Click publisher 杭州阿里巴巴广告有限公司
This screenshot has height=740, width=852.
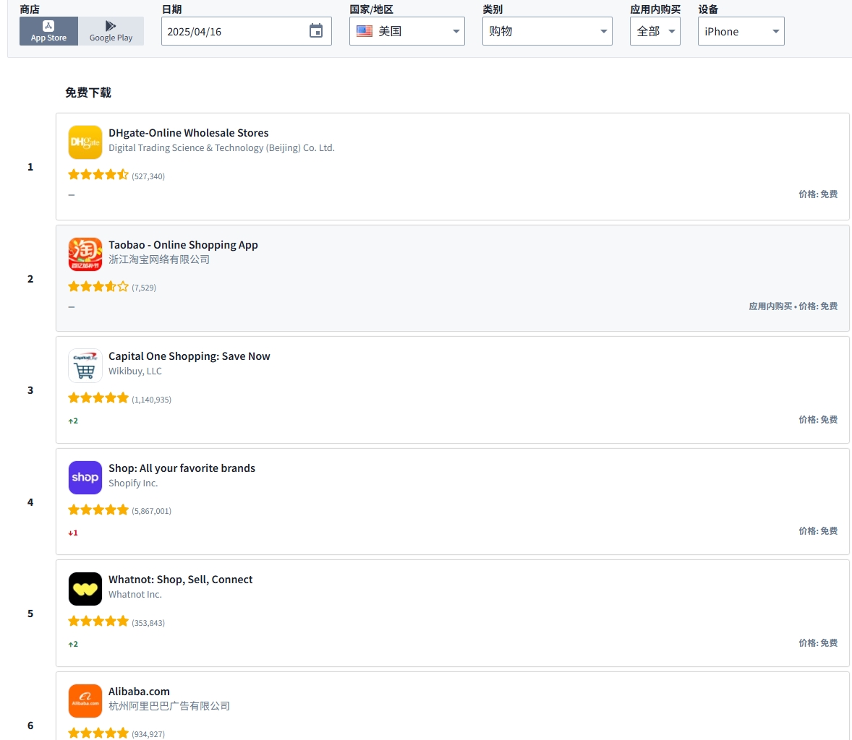click(x=169, y=706)
